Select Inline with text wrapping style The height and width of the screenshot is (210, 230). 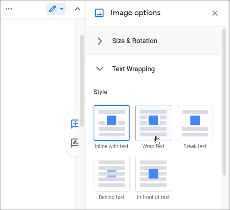111,123
